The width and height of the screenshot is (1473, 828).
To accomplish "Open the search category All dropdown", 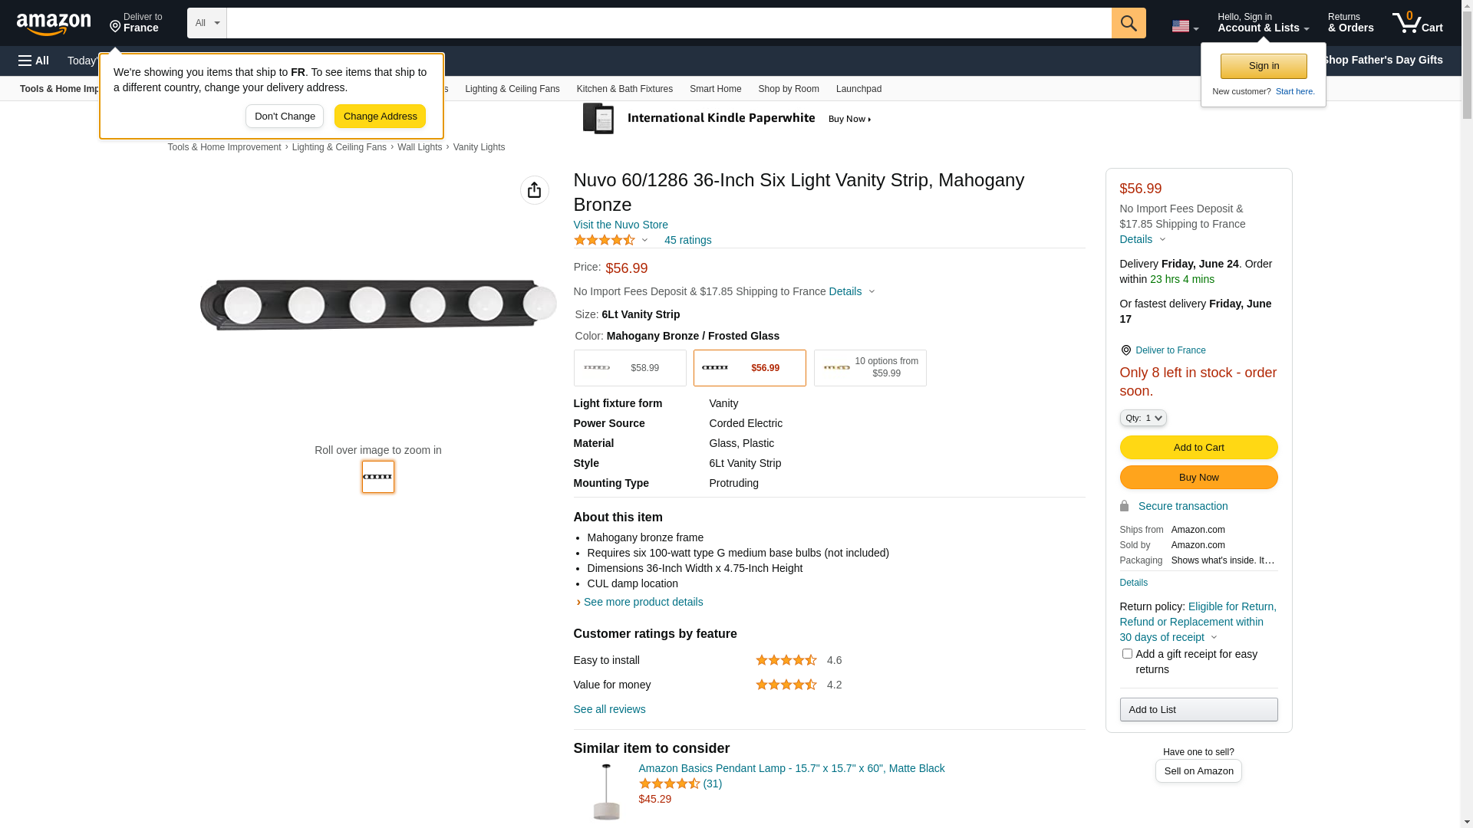I will click(x=207, y=23).
